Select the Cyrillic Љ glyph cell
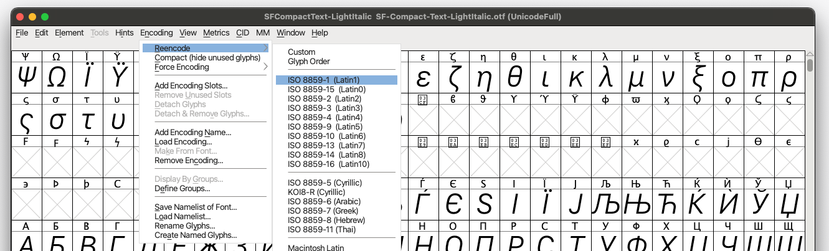Screen dimensions: 829x251 tap(605, 204)
